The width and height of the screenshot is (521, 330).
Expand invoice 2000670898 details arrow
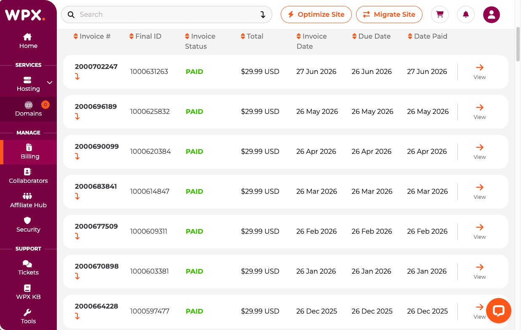click(77, 276)
